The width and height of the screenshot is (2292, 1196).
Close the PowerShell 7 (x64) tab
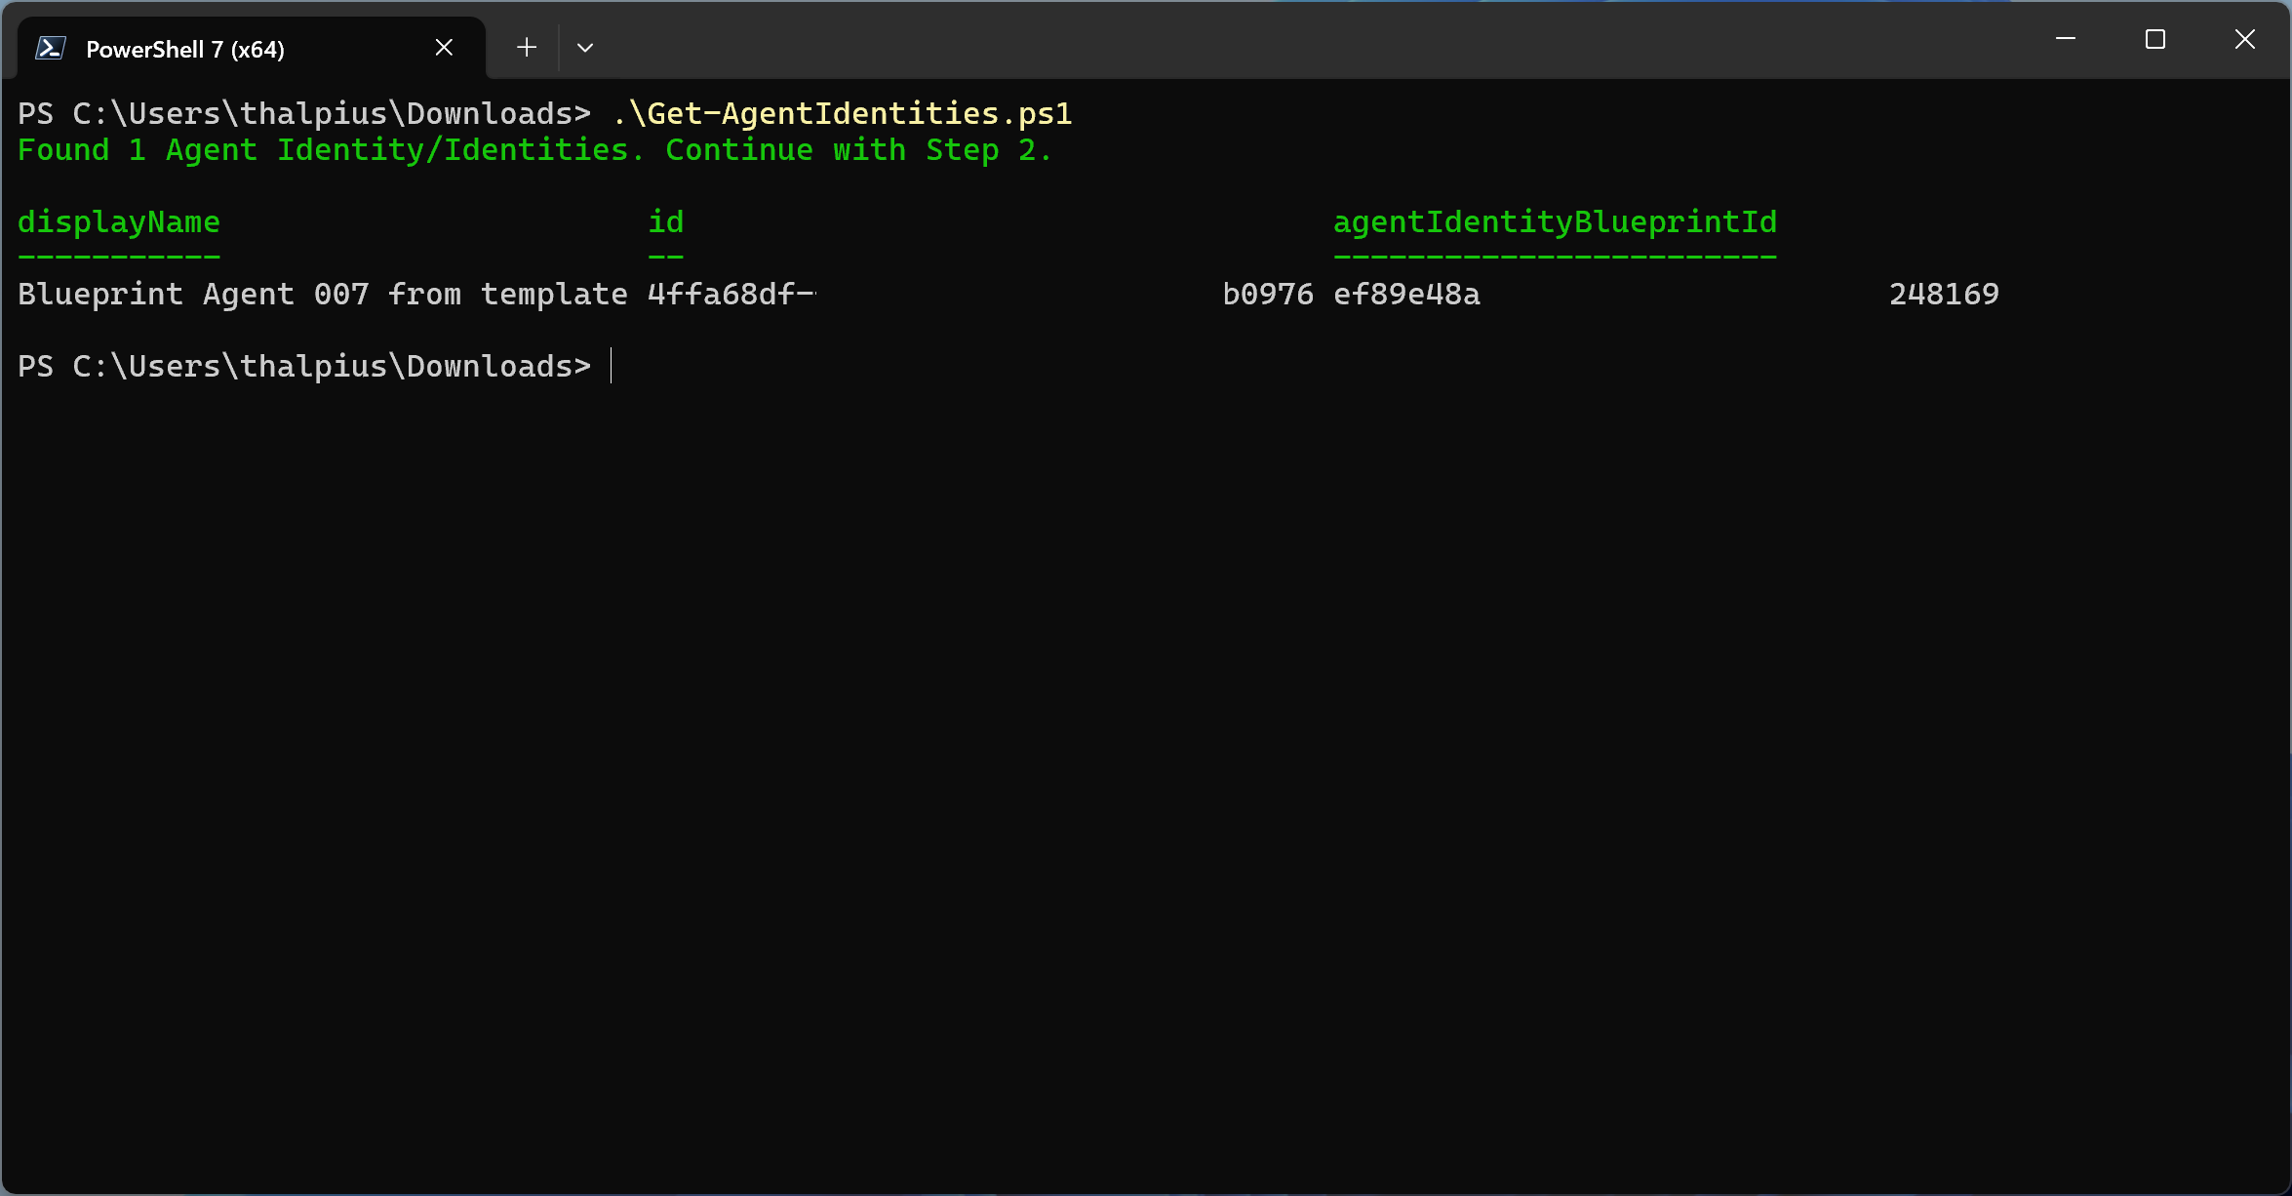[444, 47]
